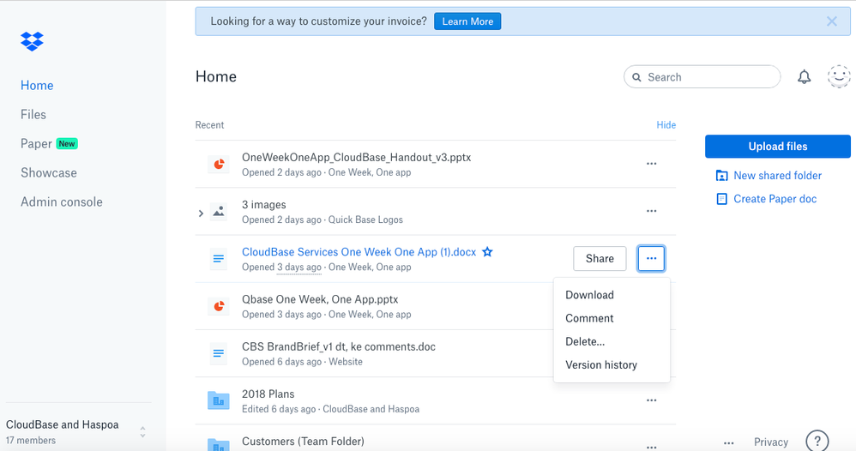Click the Create Paper doc icon
Screen dimensions: 856x451
[721, 199]
